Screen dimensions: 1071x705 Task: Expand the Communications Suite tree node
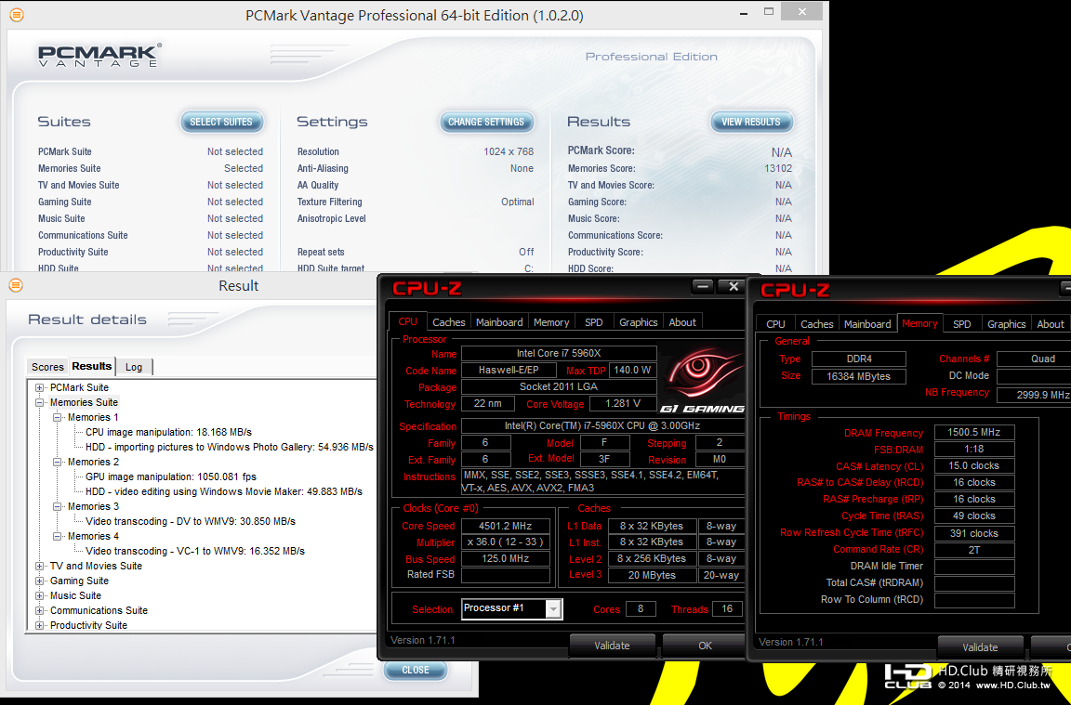coord(40,611)
